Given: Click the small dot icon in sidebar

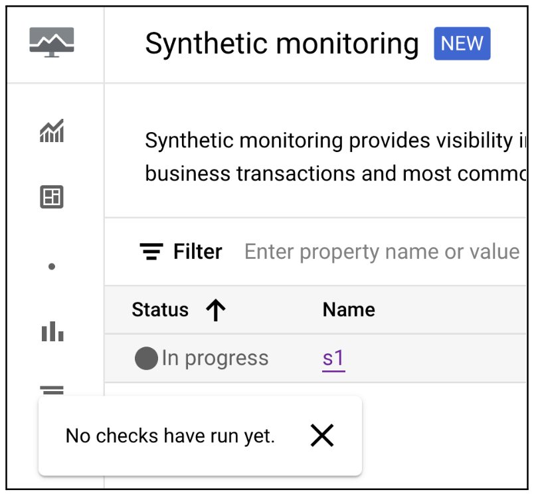Looking at the screenshot, I should (x=52, y=267).
